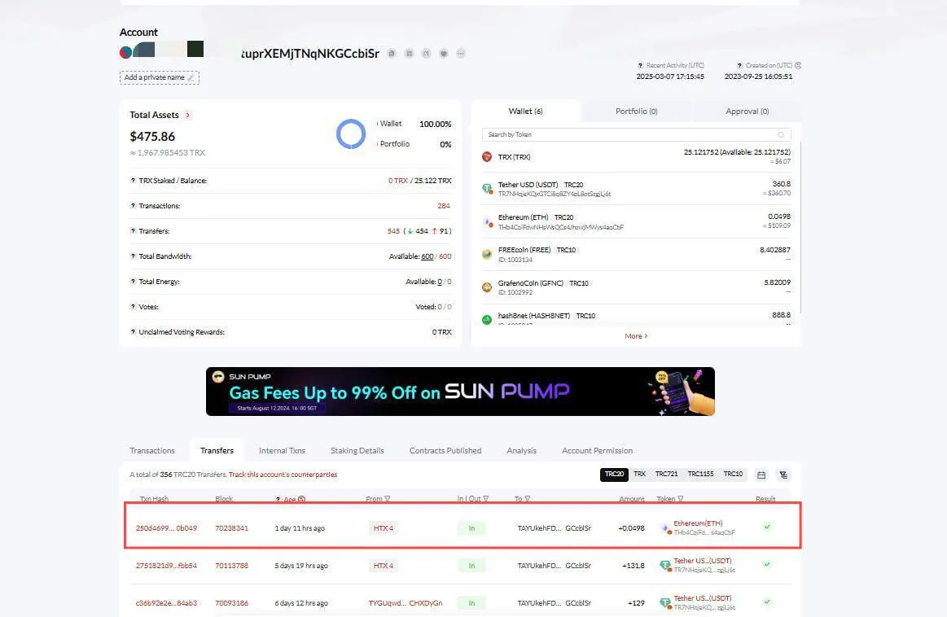Switch to the Portfolio tab
This screenshot has width=947, height=617.
coord(636,111)
